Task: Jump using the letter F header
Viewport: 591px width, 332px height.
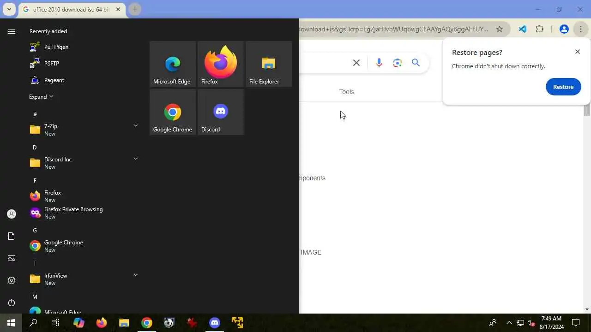Action: point(35,180)
